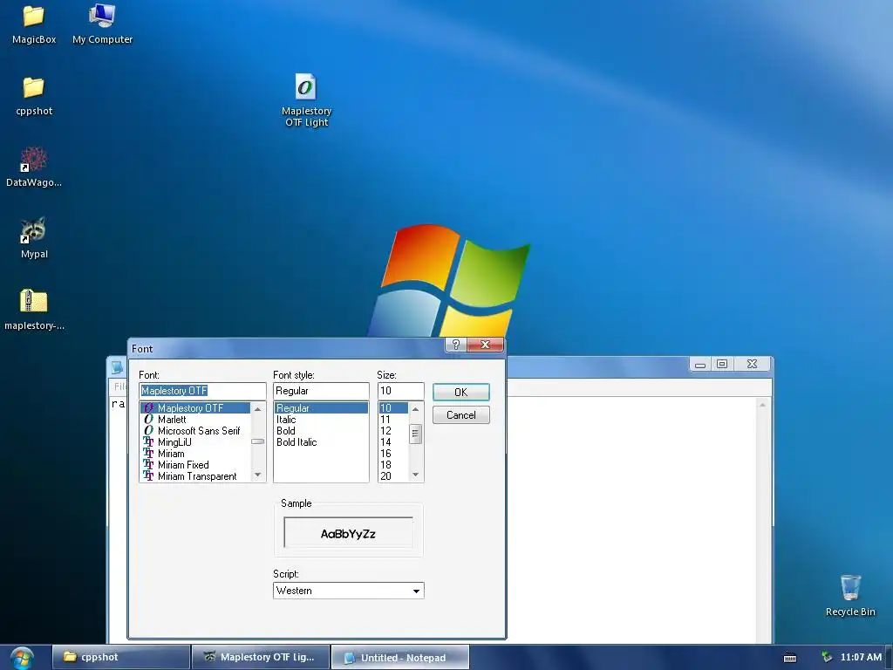Select Maplestory OTF Light font file icon
893x670 pixels.
306,99
